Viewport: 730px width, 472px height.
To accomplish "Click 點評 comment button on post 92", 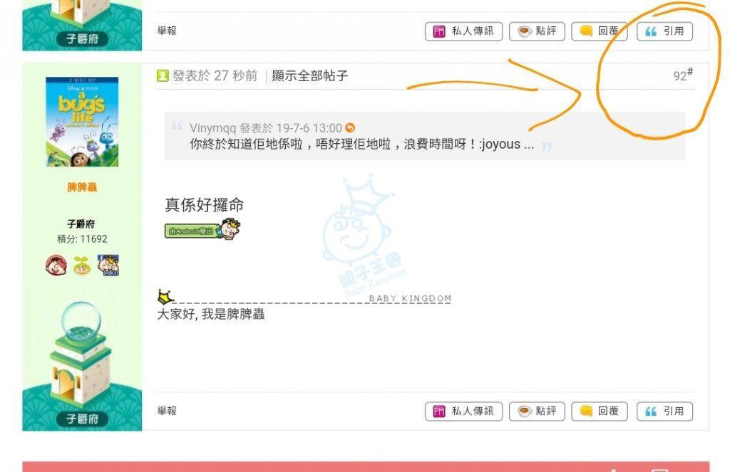I will [537, 411].
